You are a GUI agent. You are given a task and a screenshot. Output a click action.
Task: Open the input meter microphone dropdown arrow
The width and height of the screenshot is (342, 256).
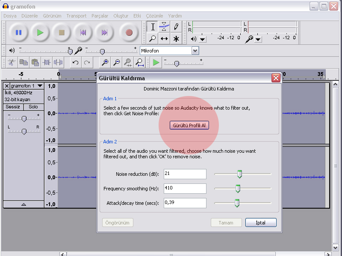(258, 39)
